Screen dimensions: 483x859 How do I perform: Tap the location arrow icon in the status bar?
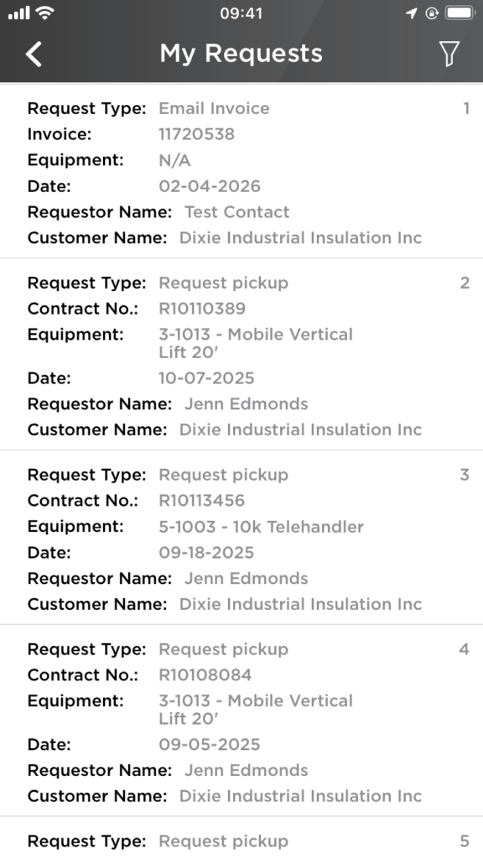click(410, 13)
